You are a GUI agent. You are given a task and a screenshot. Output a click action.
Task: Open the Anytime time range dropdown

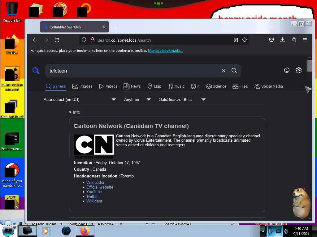coord(137,100)
